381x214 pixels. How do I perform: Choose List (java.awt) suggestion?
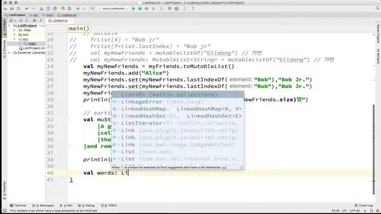tap(178, 152)
